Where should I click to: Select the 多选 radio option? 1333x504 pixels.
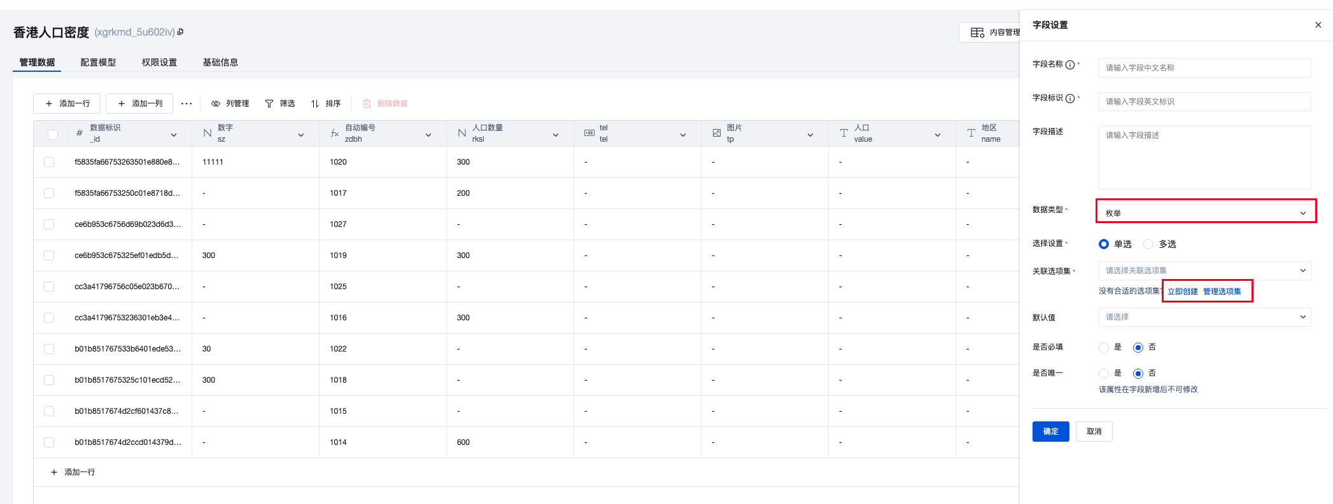(x=1148, y=244)
